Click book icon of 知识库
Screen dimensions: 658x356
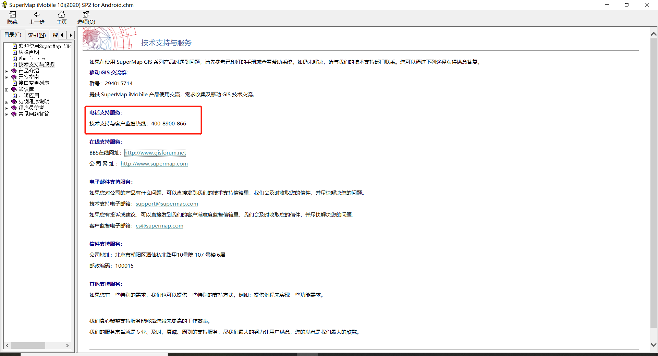coord(14,89)
